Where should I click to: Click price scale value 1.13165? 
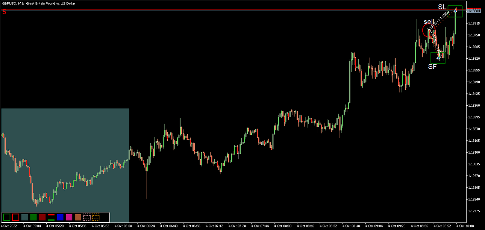(x=474, y=141)
